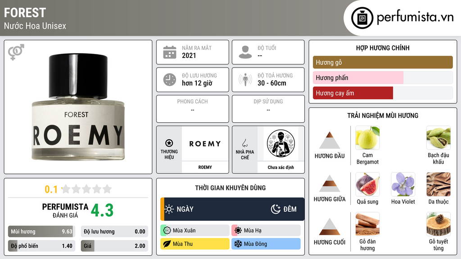
Task: Click the sun icon for Mùa Hạ
Action: pyautogui.click(x=238, y=231)
